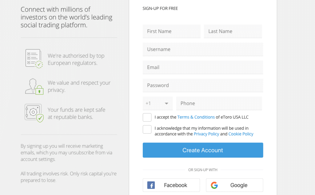The image size is (315, 195).
Task: Click the Facebook logo icon
Action: click(151, 185)
